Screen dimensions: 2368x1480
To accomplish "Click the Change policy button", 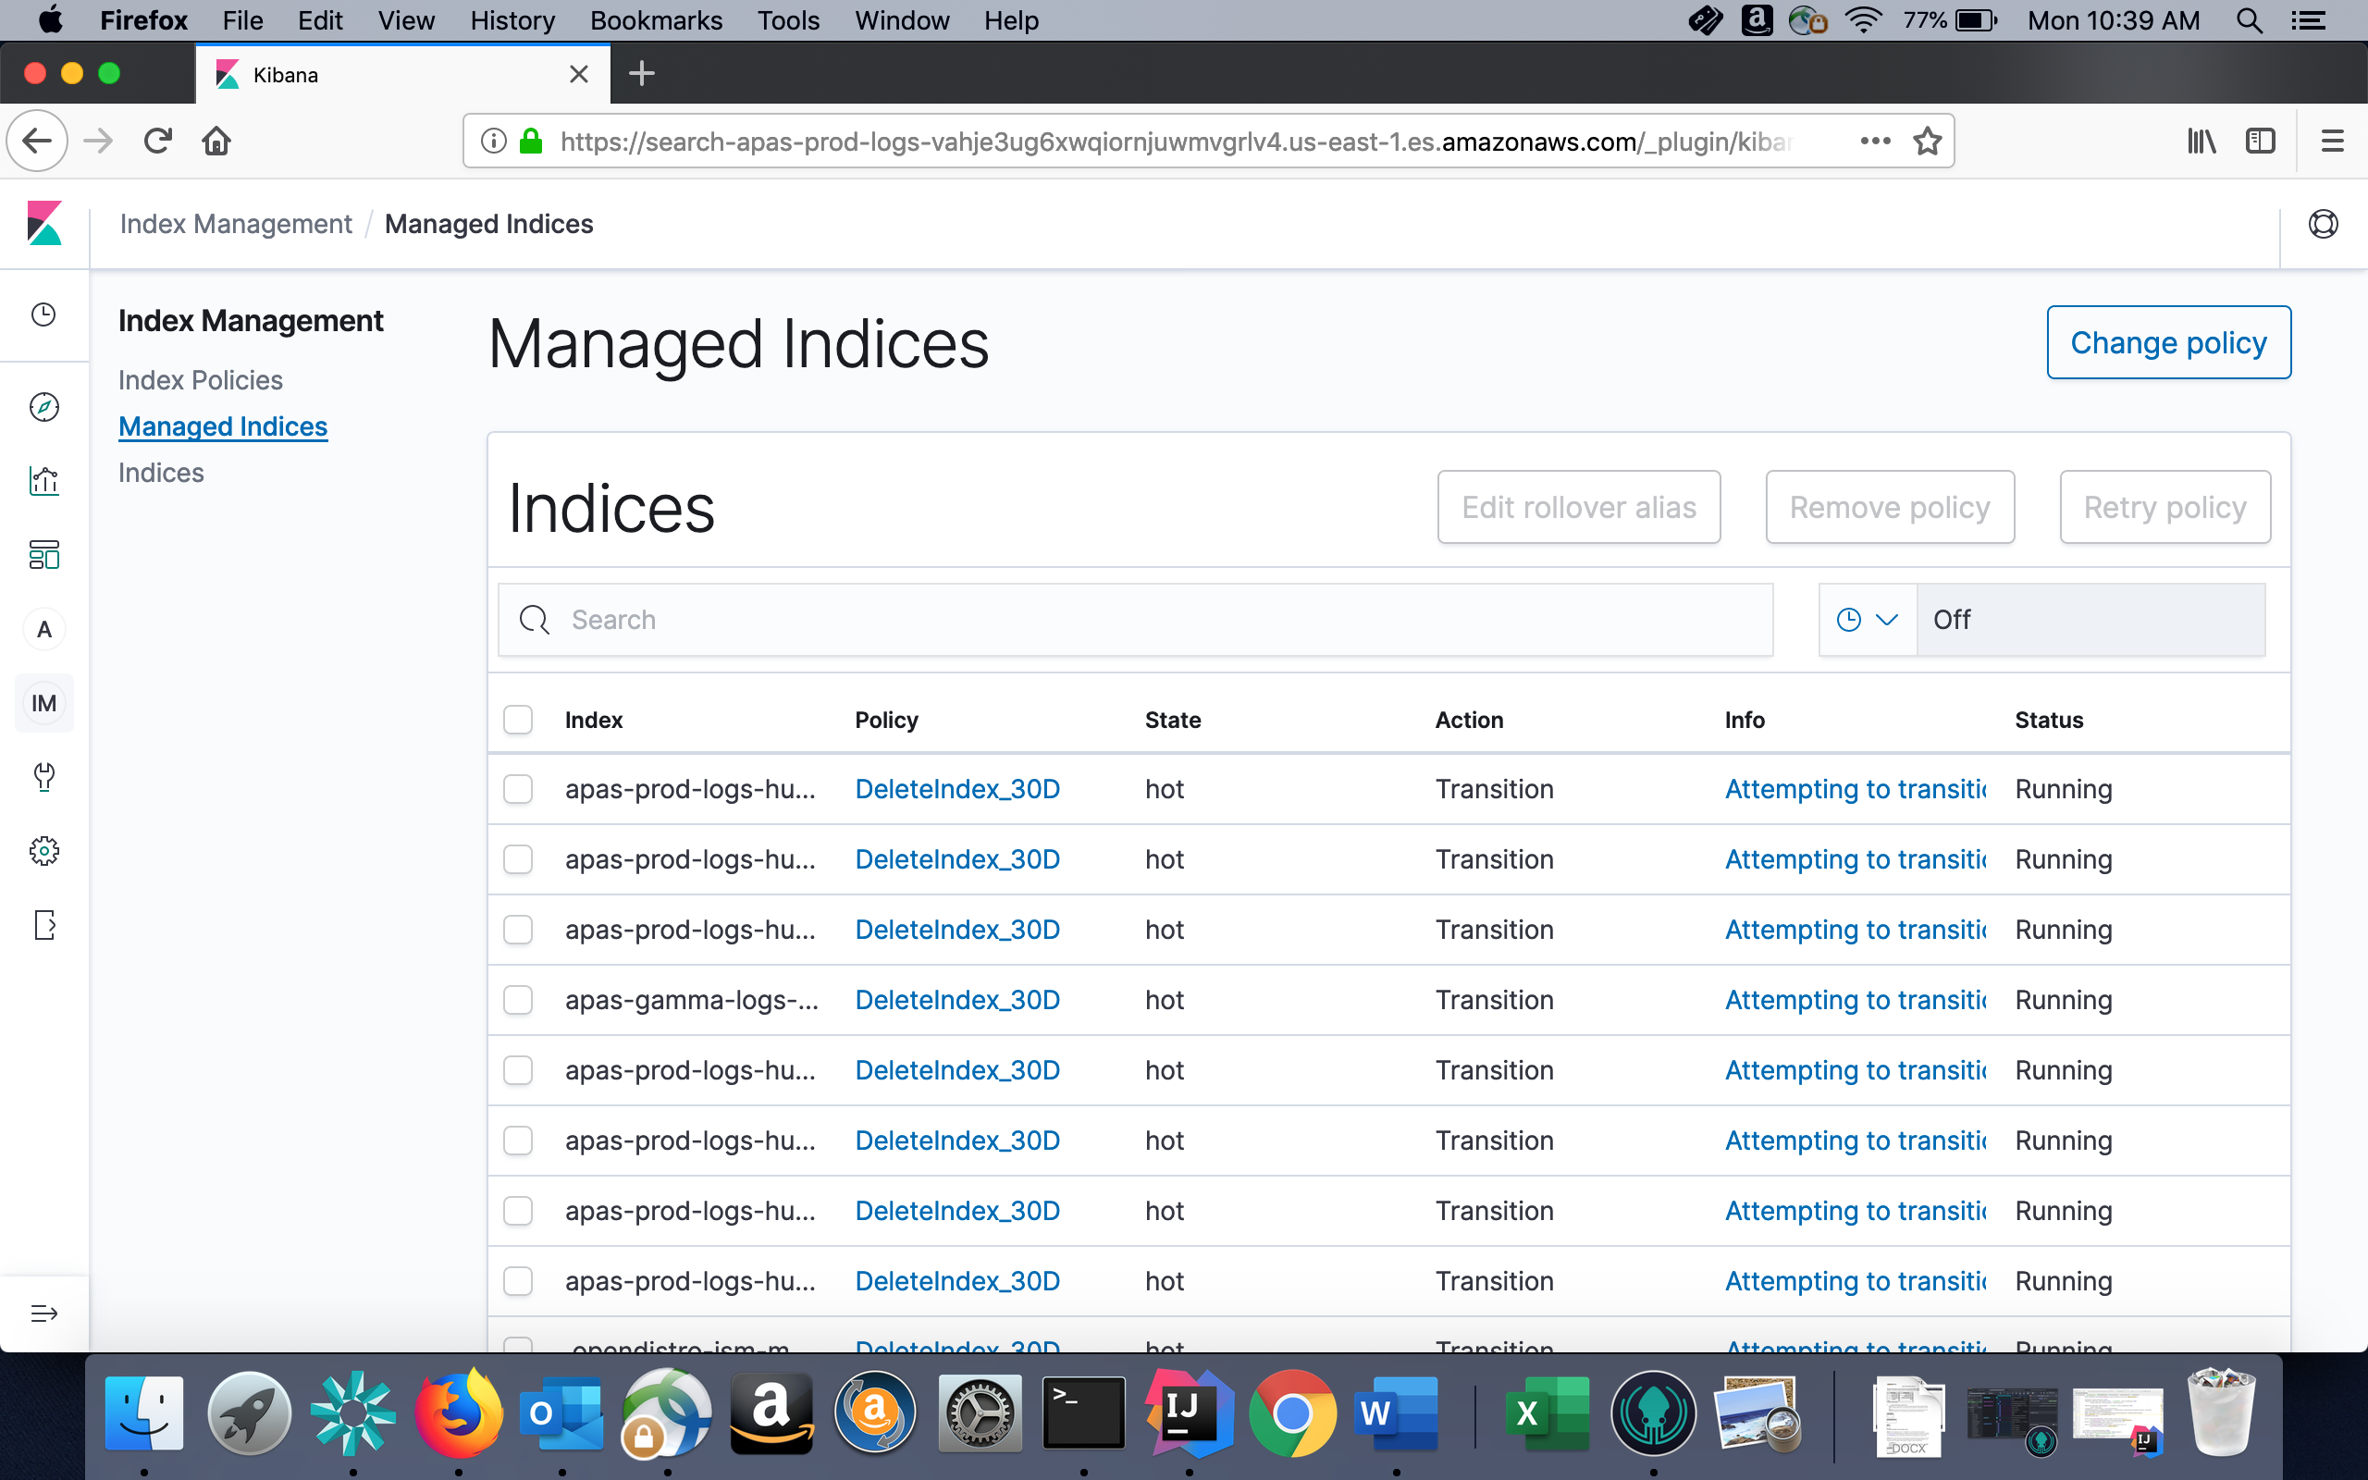I will (x=2167, y=342).
